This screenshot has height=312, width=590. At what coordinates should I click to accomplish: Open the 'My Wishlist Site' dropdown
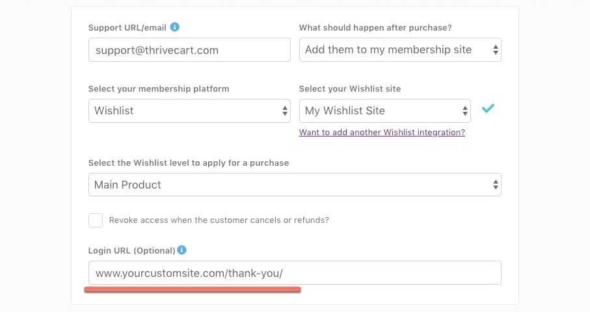point(384,110)
